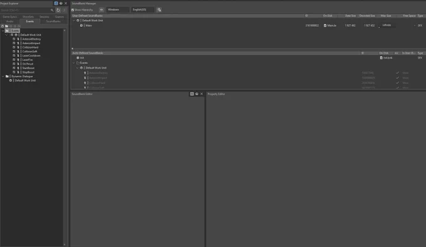Click the icon right of the language dropdown

(159, 10)
